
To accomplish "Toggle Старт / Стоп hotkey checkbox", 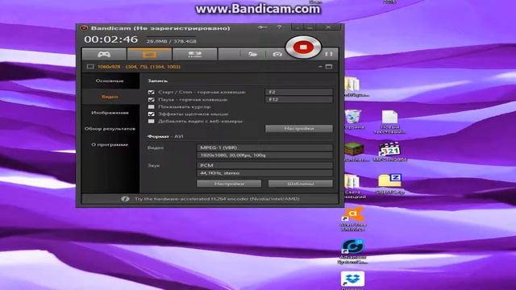I will (x=151, y=92).
